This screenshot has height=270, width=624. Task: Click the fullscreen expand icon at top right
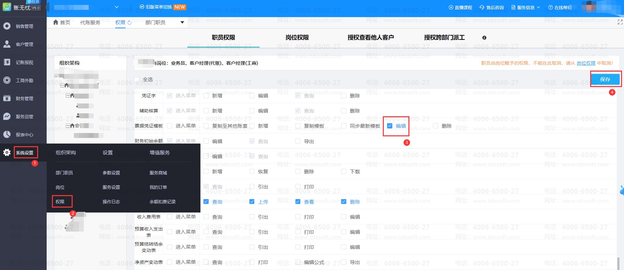click(620, 22)
